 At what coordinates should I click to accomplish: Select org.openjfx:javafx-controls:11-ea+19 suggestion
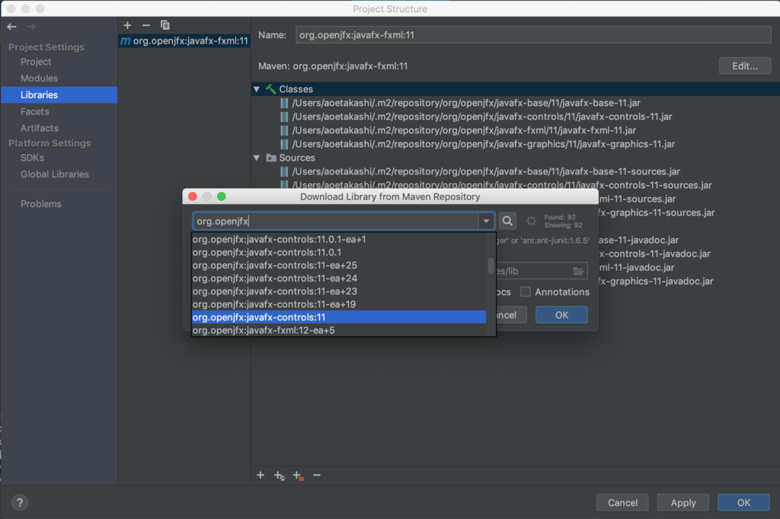(x=339, y=304)
